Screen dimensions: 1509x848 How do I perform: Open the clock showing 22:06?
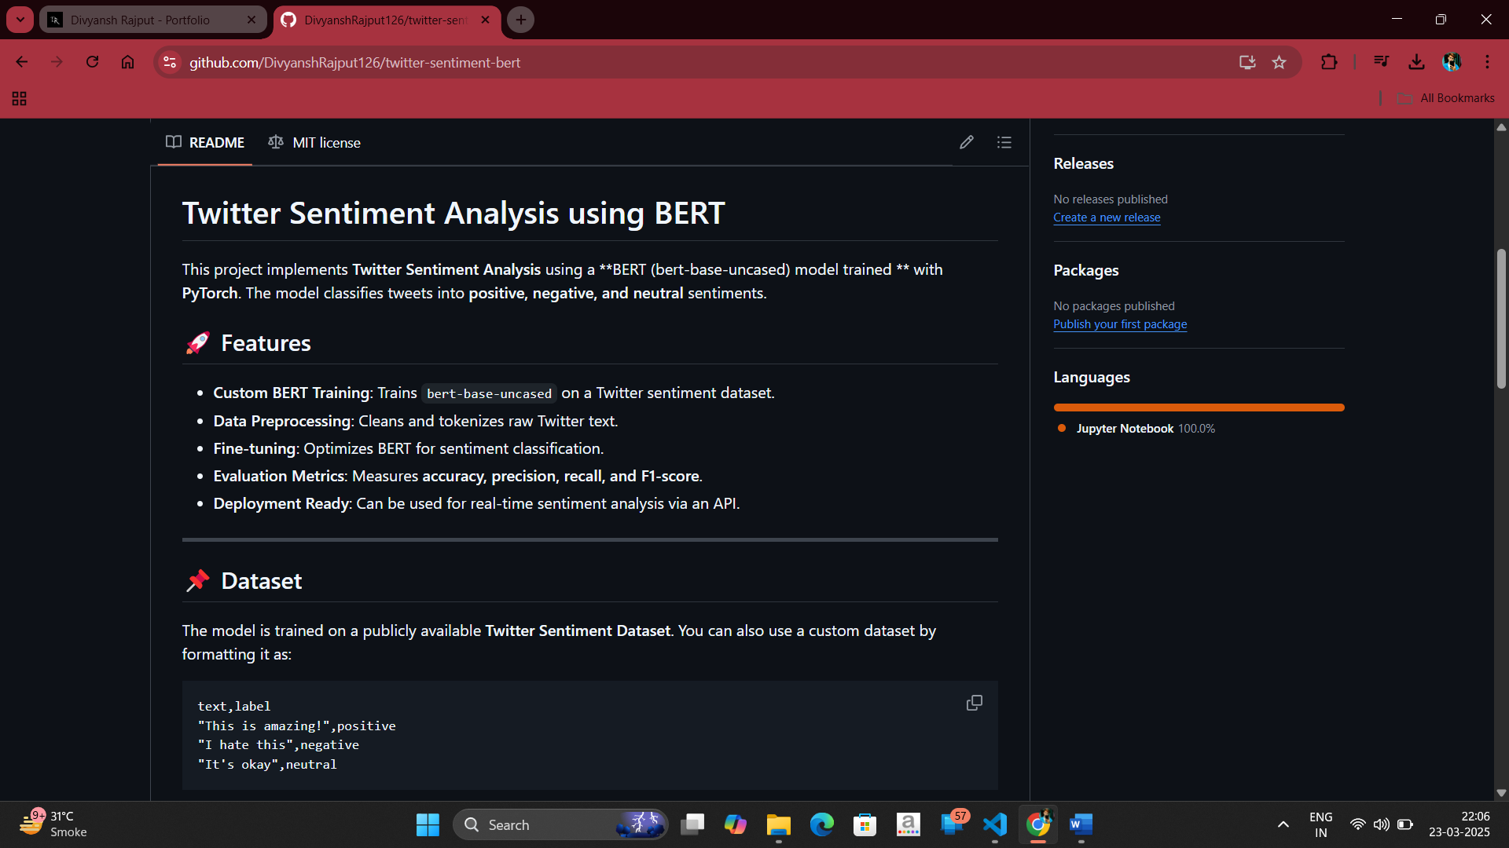[1459, 824]
